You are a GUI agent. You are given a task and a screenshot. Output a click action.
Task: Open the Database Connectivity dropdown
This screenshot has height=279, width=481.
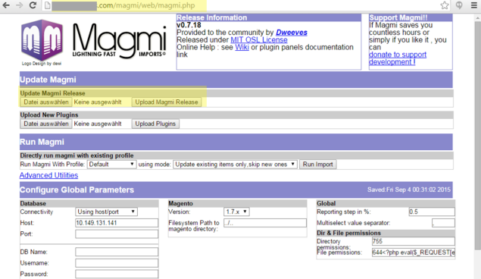click(106, 212)
